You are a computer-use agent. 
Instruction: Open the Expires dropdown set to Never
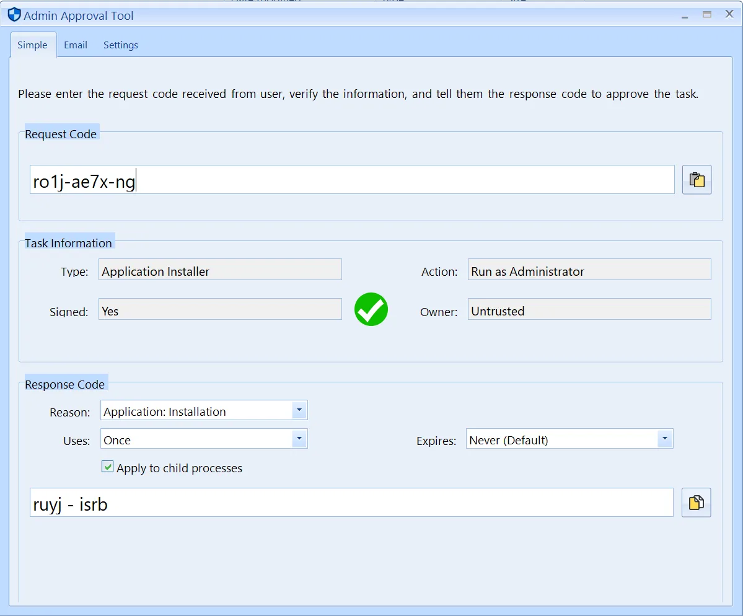click(x=665, y=438)
